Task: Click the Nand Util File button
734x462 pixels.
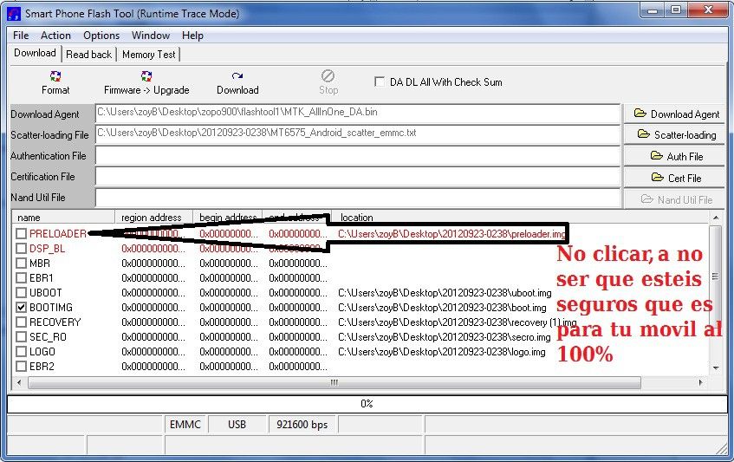Action: pos(675,199)
